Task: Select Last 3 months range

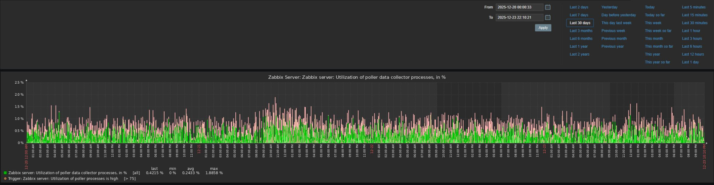Action: 581,31
